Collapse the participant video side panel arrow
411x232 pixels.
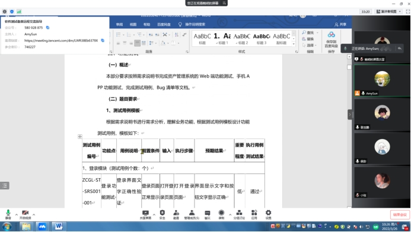[350, 115]
